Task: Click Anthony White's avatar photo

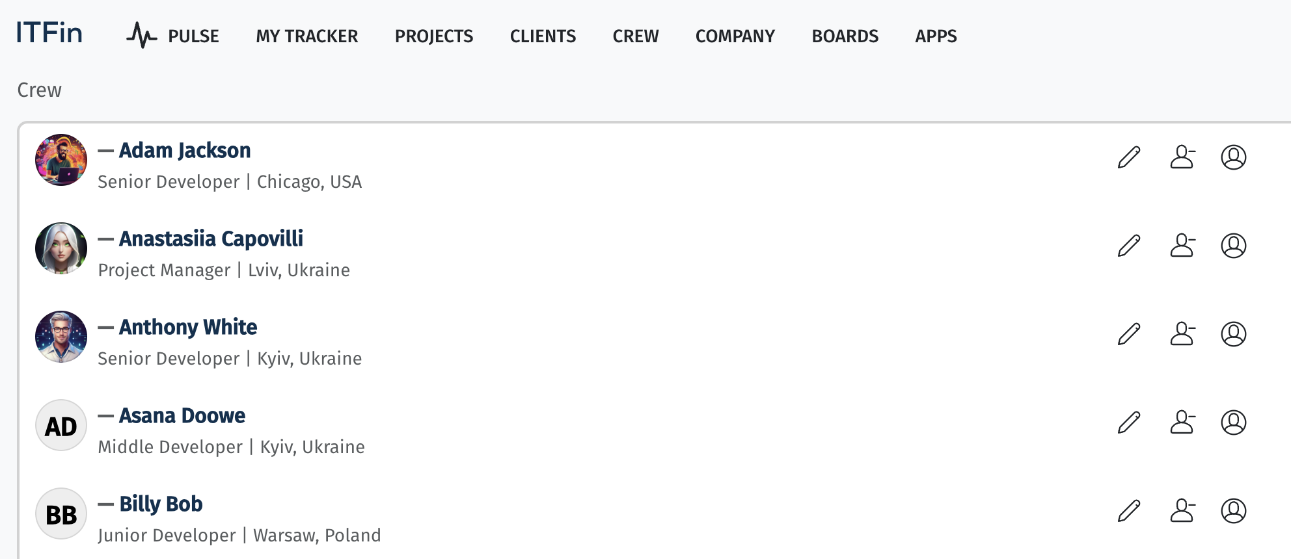Action: pyautogui.click(x=61, y=337)
